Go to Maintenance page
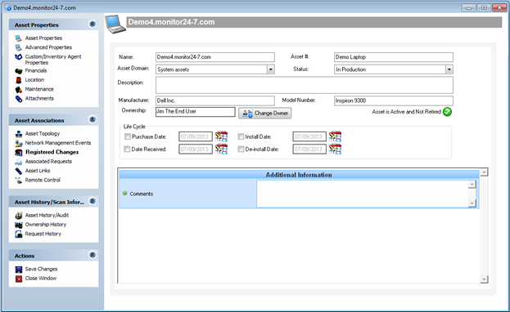This screenshot has width=510, height=312. 39,89
